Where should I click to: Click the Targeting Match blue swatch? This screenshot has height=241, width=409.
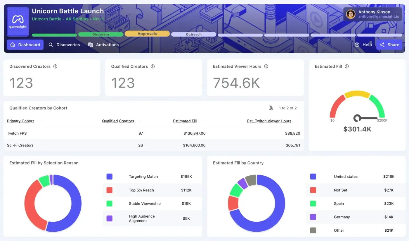pos(110,177)
